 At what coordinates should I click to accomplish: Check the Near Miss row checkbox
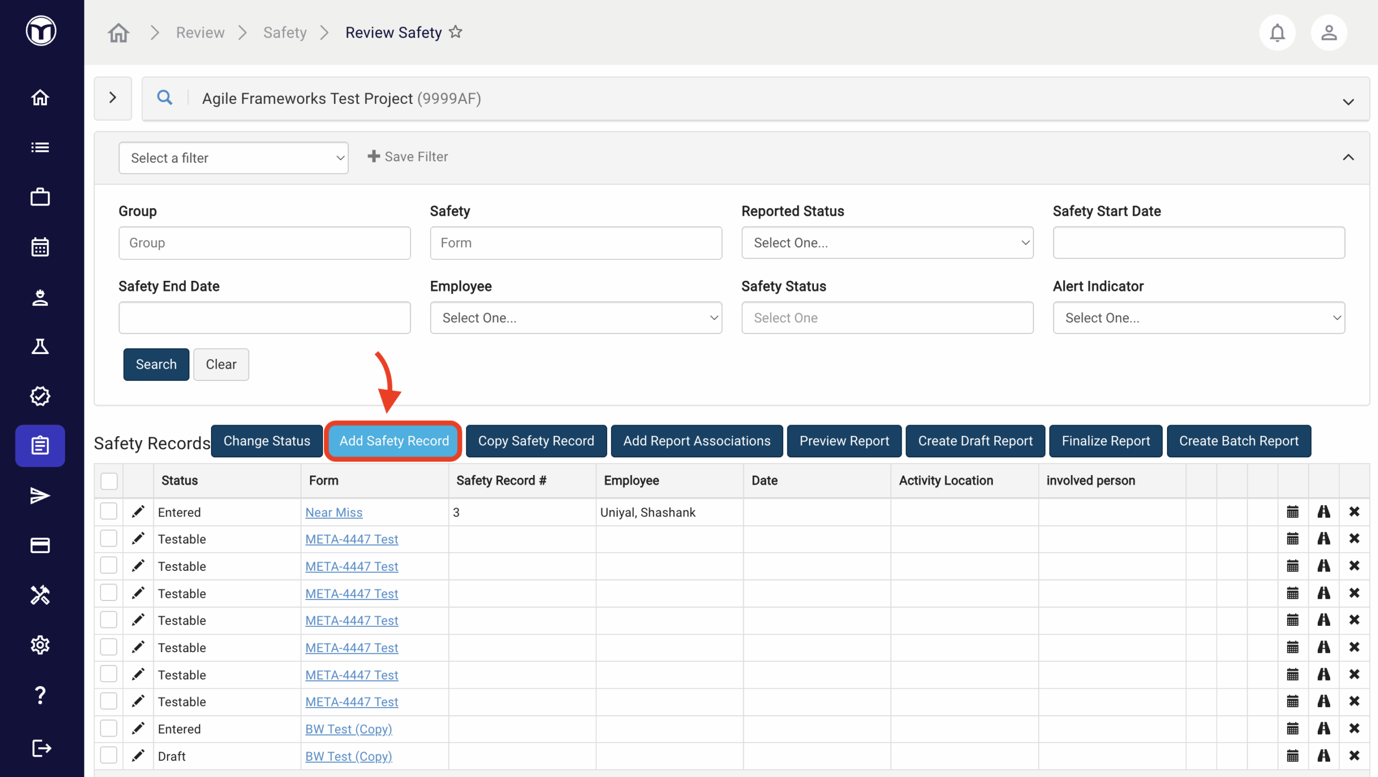tap(109, 512)
